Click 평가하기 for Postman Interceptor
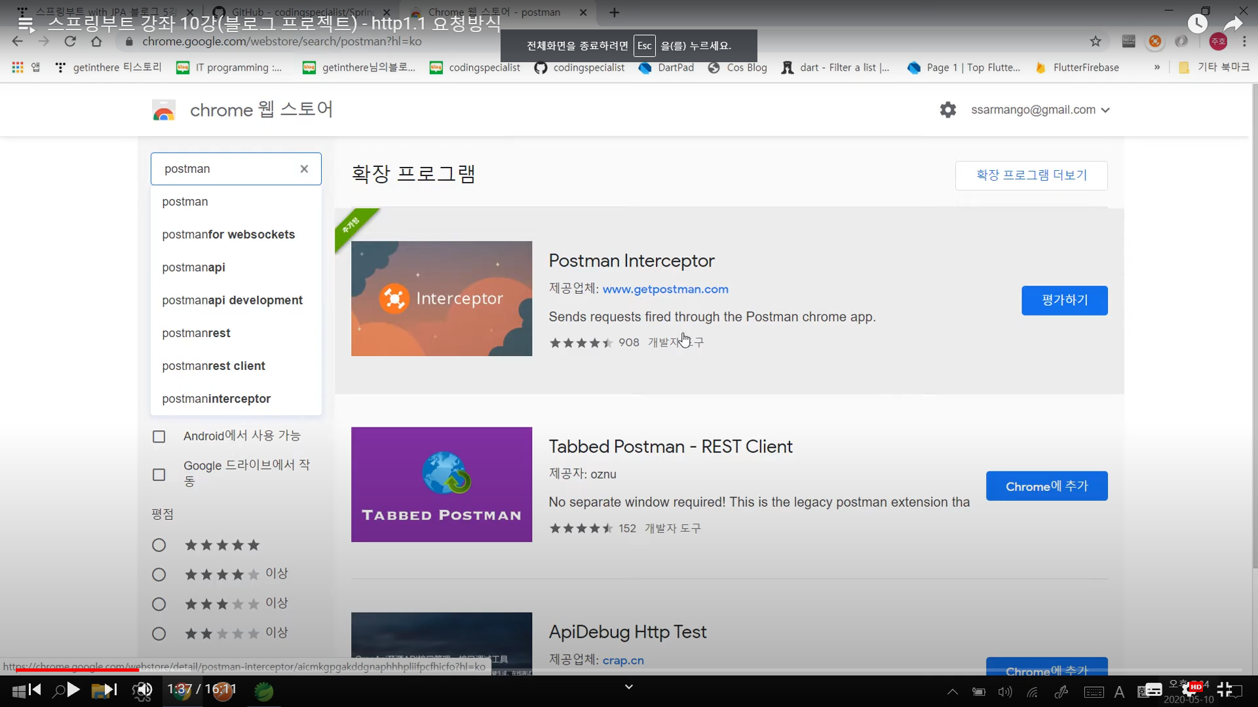1258x707 pixels. (x=1065, y=300)
